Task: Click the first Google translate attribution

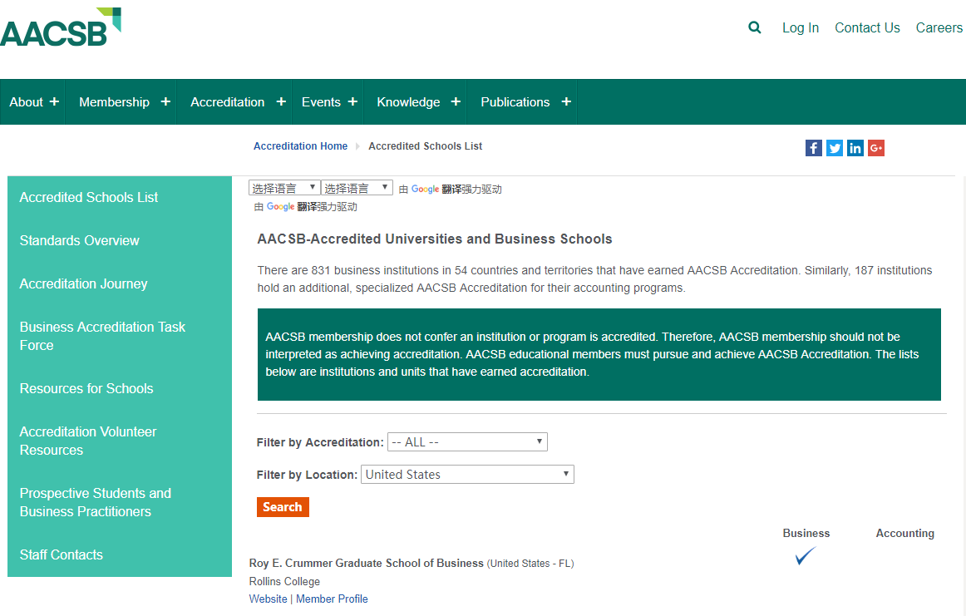Action: (451, 189)
